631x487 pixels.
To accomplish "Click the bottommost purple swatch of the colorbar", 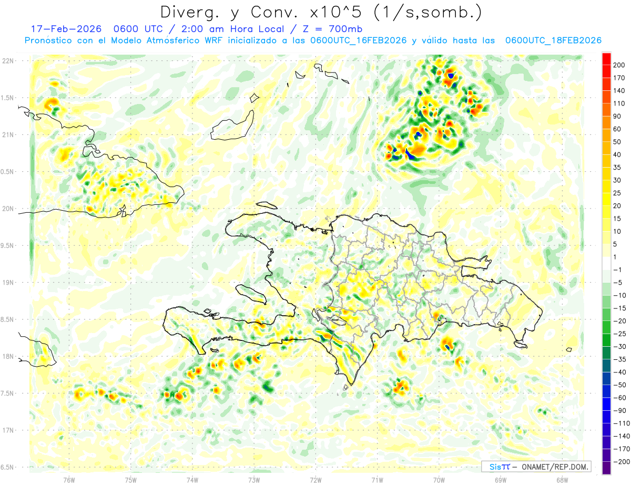I will 606,468.
